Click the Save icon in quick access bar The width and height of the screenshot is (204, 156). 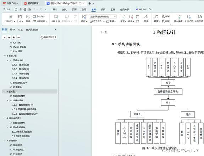pyautogui.click(x=16, y=9)
